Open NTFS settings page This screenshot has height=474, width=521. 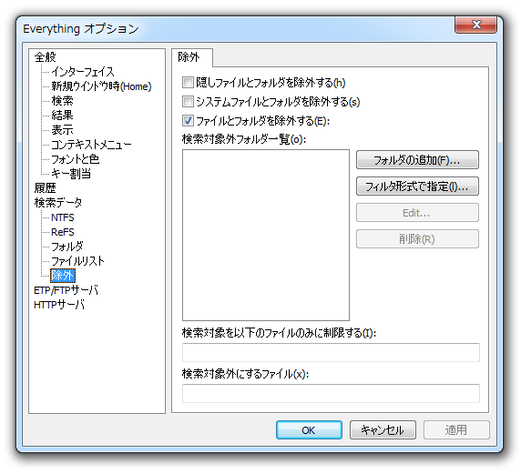click(63, 217)
